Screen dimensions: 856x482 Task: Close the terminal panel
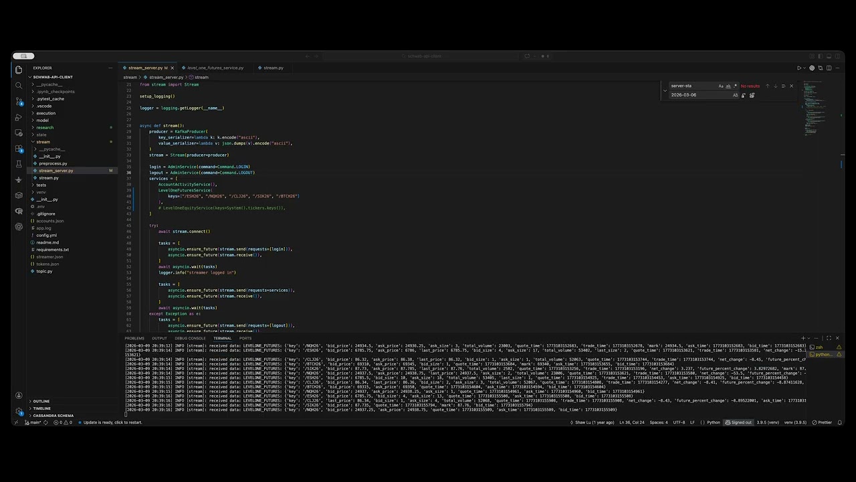coord(837,338)
